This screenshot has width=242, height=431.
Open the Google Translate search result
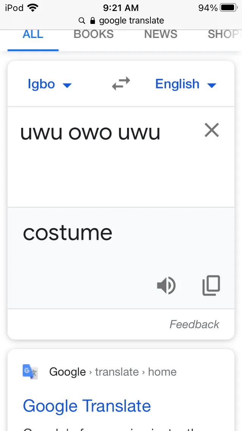coord(87,406)
